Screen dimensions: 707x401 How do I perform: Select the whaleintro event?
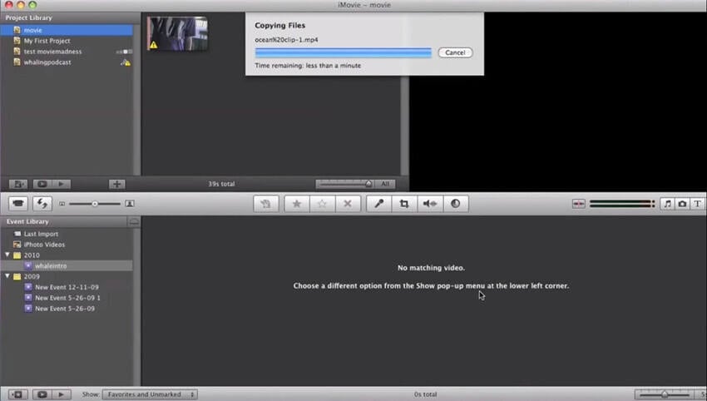pyautogui.click(x=67, y=265)
